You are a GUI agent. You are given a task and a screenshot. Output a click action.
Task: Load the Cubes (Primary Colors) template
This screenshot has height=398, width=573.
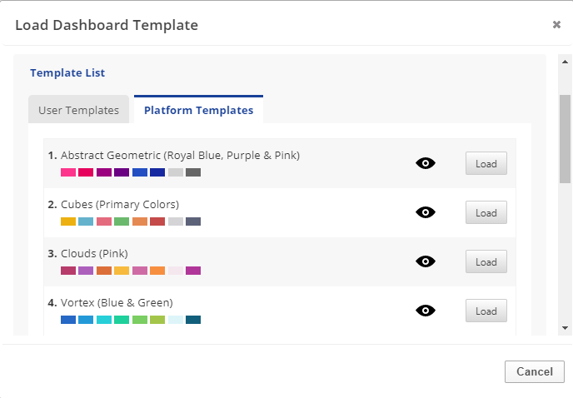pyautogui.click(x=486, y=213)
